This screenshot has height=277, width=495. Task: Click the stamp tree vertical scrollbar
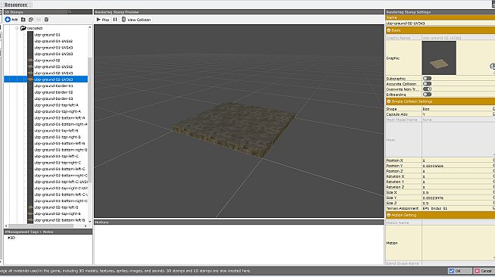point(89,120)
